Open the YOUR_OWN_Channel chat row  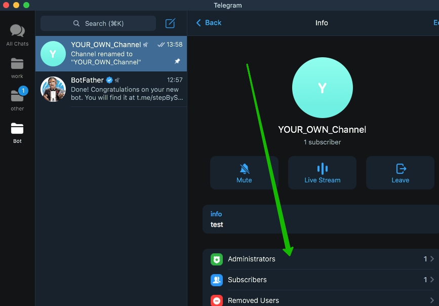(x=111, y=54)
